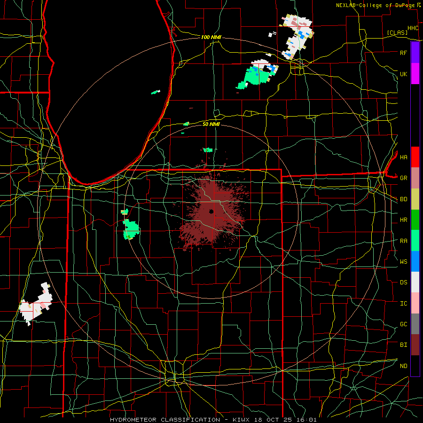This screenshot has width=423, height=423.
Task: Click the "HR" legend label
Action: (403, 220)
